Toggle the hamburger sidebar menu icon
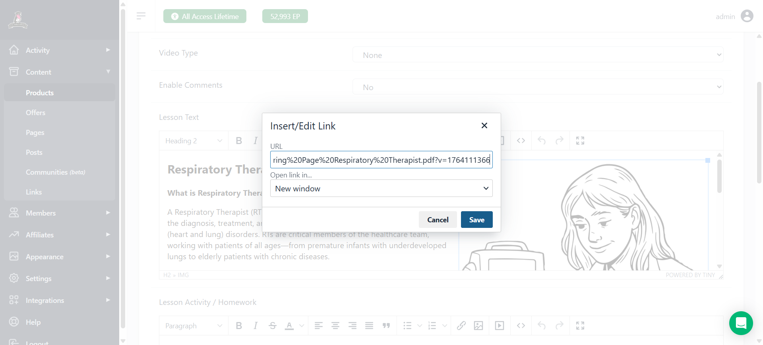Viewport: 763px width, 345px height. coord(141,16)
